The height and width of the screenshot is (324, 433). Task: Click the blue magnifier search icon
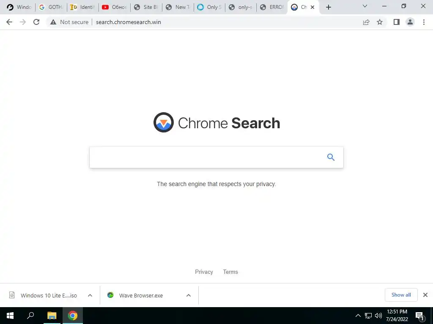click(x=331, y=157)
